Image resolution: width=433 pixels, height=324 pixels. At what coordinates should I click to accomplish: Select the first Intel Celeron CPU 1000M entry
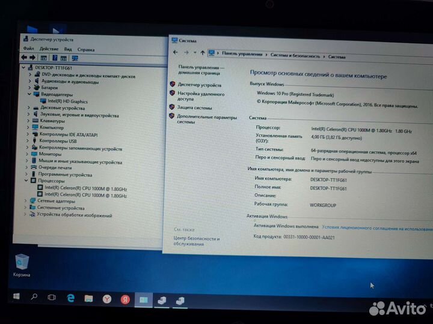86,188
